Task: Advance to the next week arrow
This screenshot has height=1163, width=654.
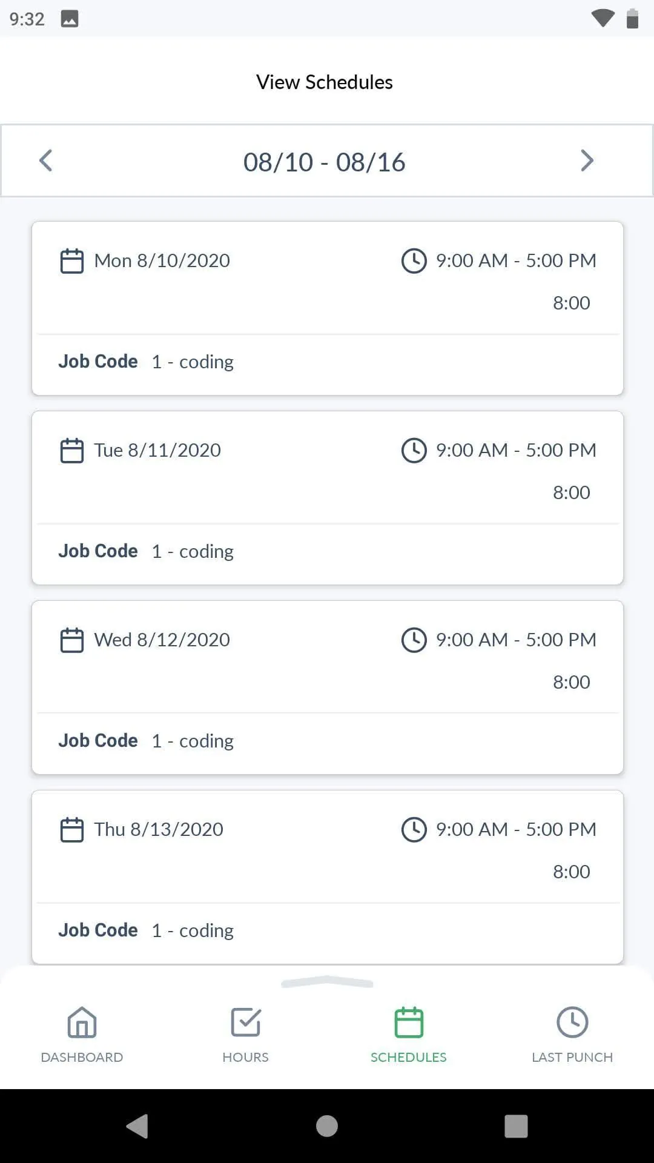Action: [x=586, y=161]
